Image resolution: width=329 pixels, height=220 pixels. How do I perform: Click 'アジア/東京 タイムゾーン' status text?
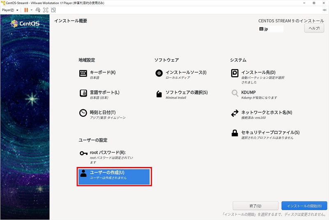[x=108, y=118]
